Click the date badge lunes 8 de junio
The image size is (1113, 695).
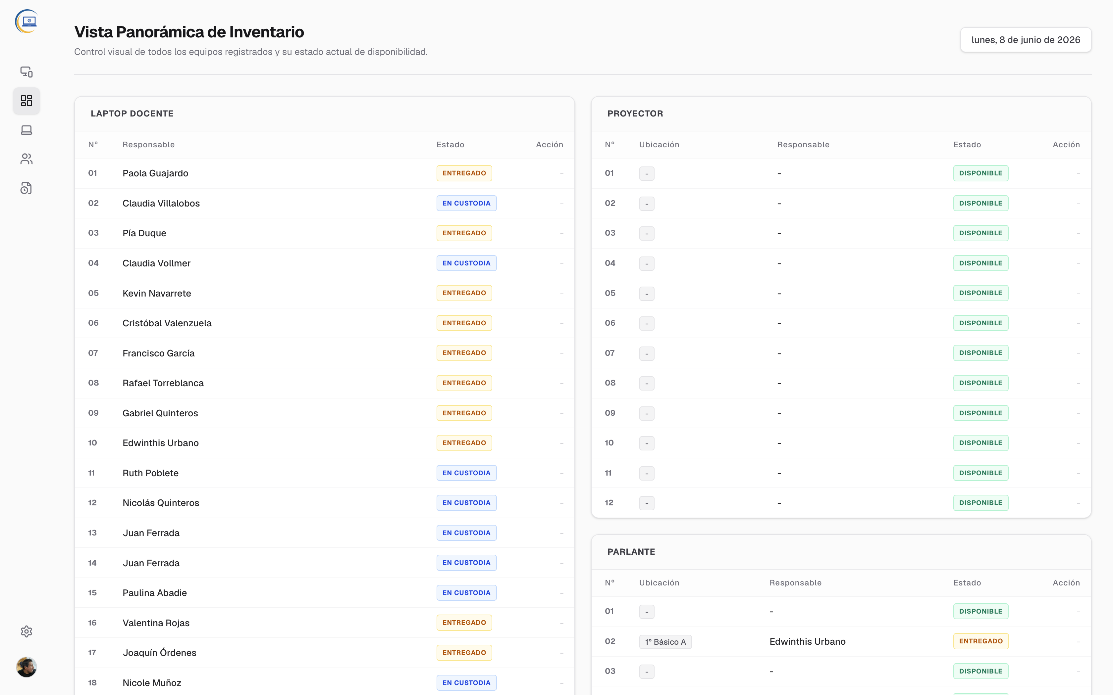pyautogui.click(x=1026, y=40)
